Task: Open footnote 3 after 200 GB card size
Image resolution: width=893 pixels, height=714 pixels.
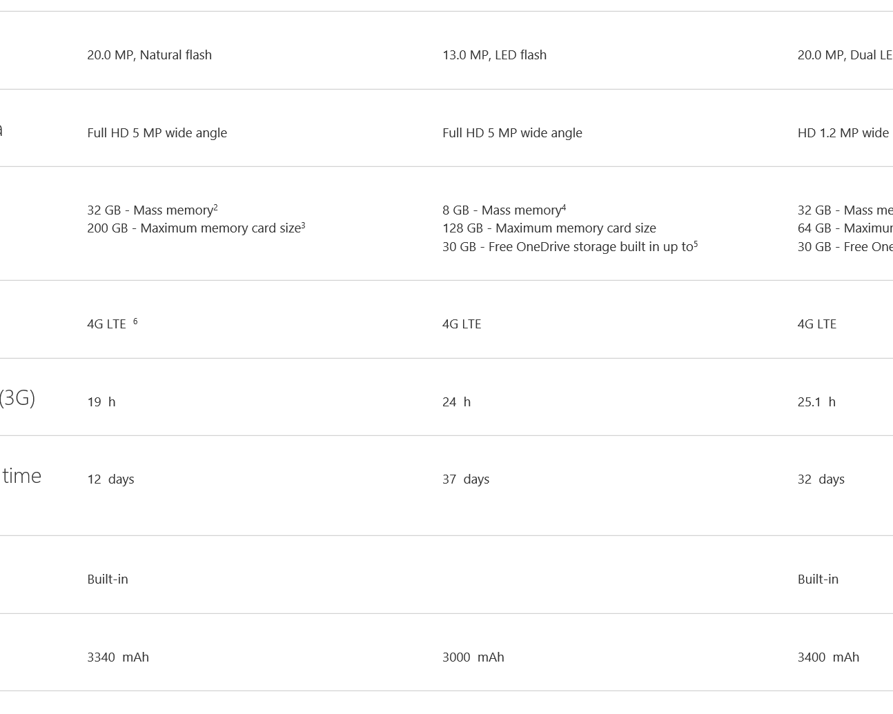Action: click(x=303, y=225)
